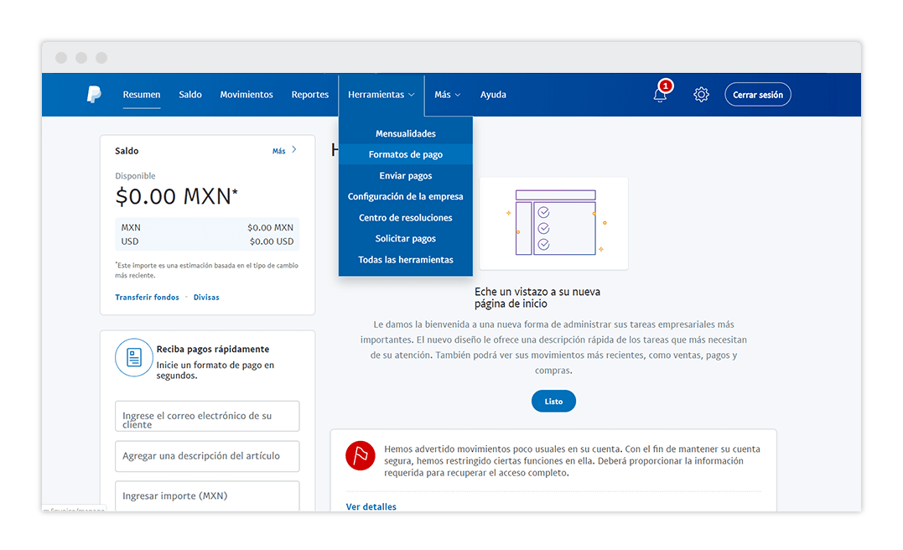Select Formatos de pago menu entry
The width and height of the screenshot is (903, 550).
tap(405, 154)
